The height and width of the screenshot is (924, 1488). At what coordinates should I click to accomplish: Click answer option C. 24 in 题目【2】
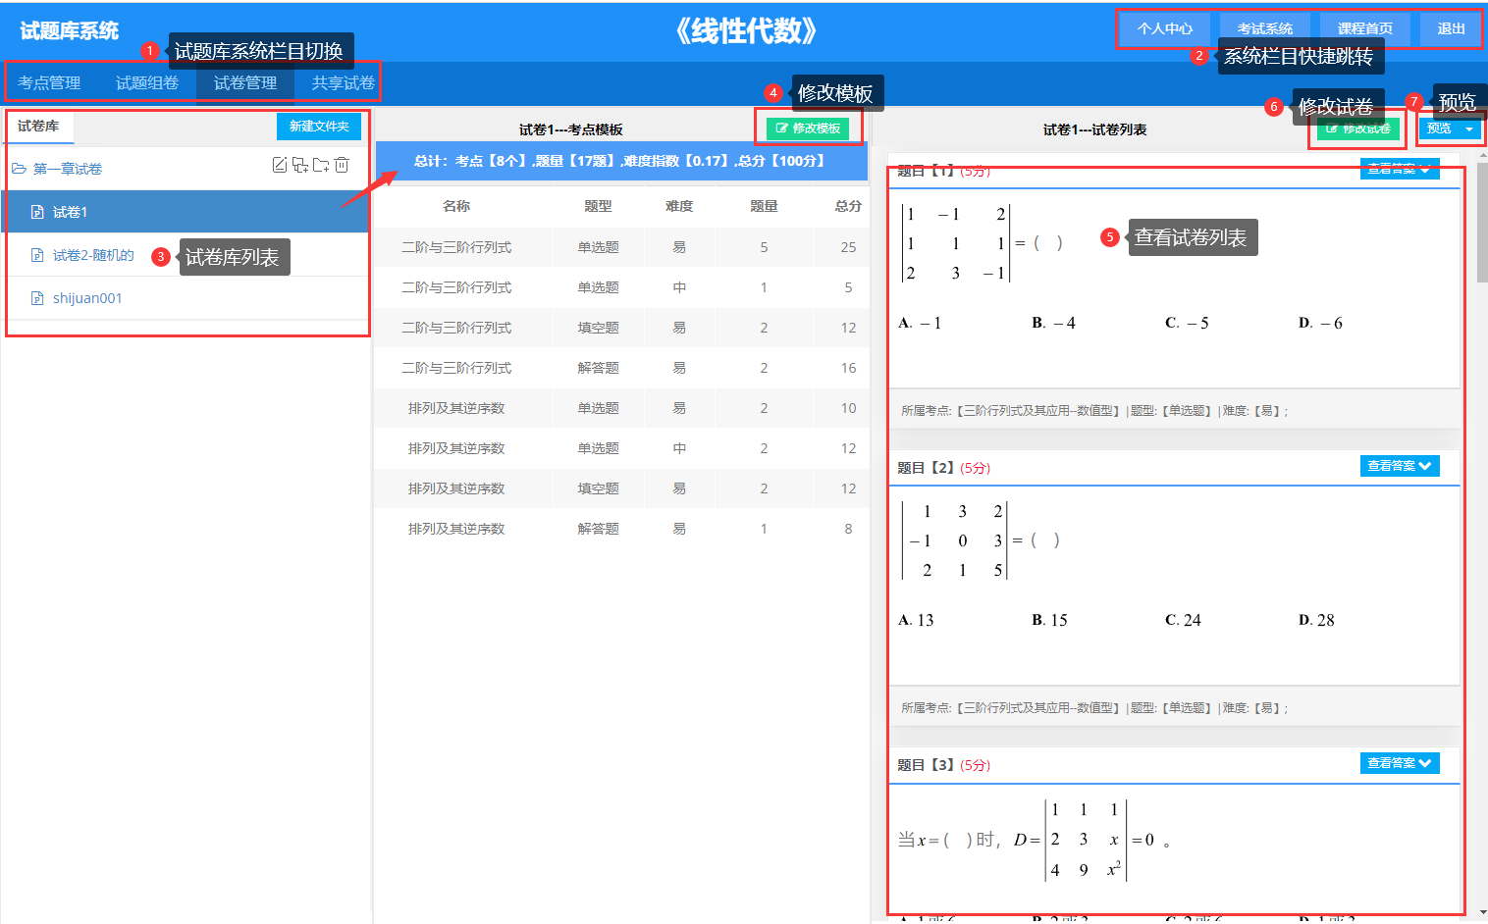coord(1183,620)
